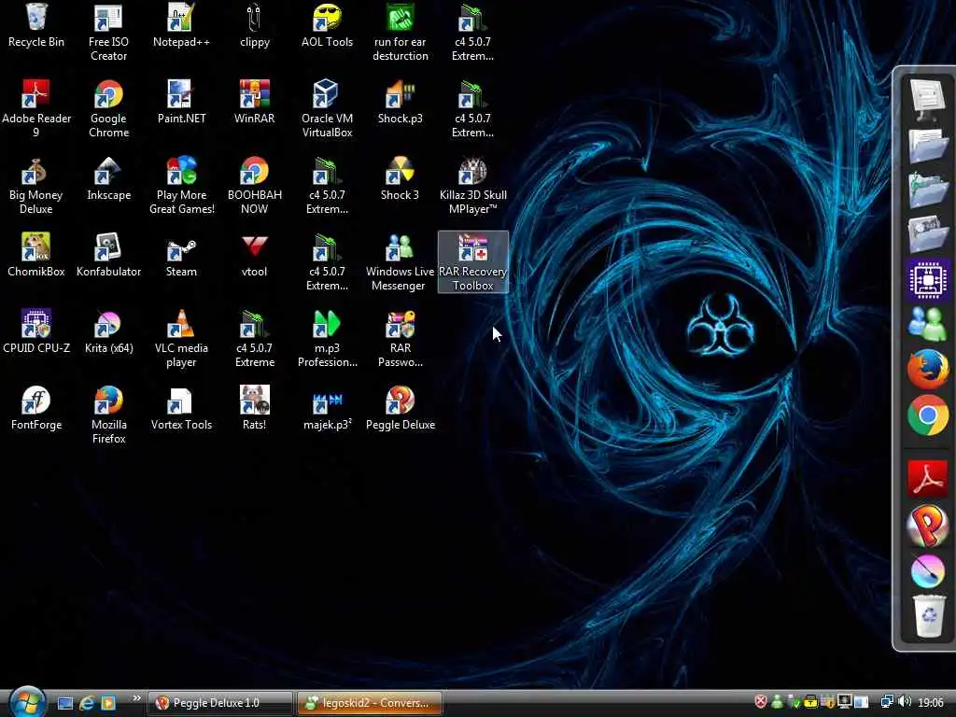
Task: Switch to the Peggle Deluxe 1.0 taskbar button
Action: pyautogui.click(x=219, y=703)
